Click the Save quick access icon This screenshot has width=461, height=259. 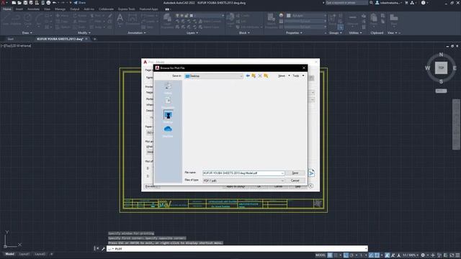pos(25,3)
